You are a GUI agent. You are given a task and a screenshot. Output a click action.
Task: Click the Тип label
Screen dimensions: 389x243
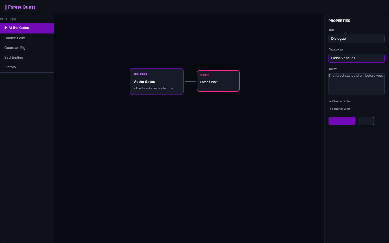pos(331,30)
